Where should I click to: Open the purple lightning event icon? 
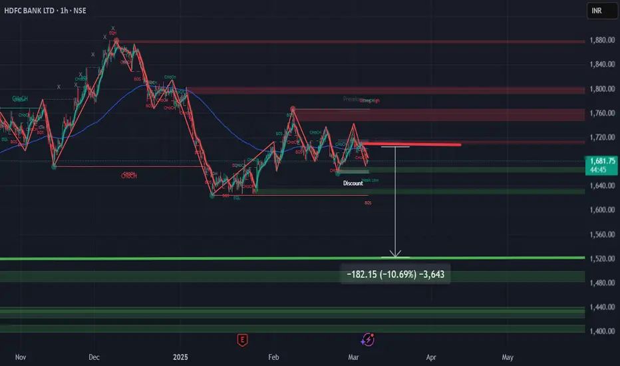tap(367, 339)
